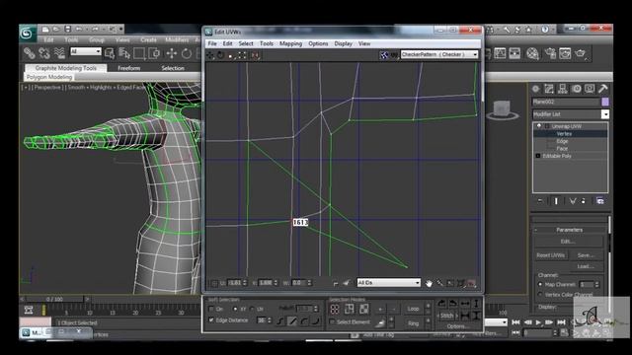Expand the Editable Poly stack entry
Viewport: 632px width, 355px height.
pos(538,156)
